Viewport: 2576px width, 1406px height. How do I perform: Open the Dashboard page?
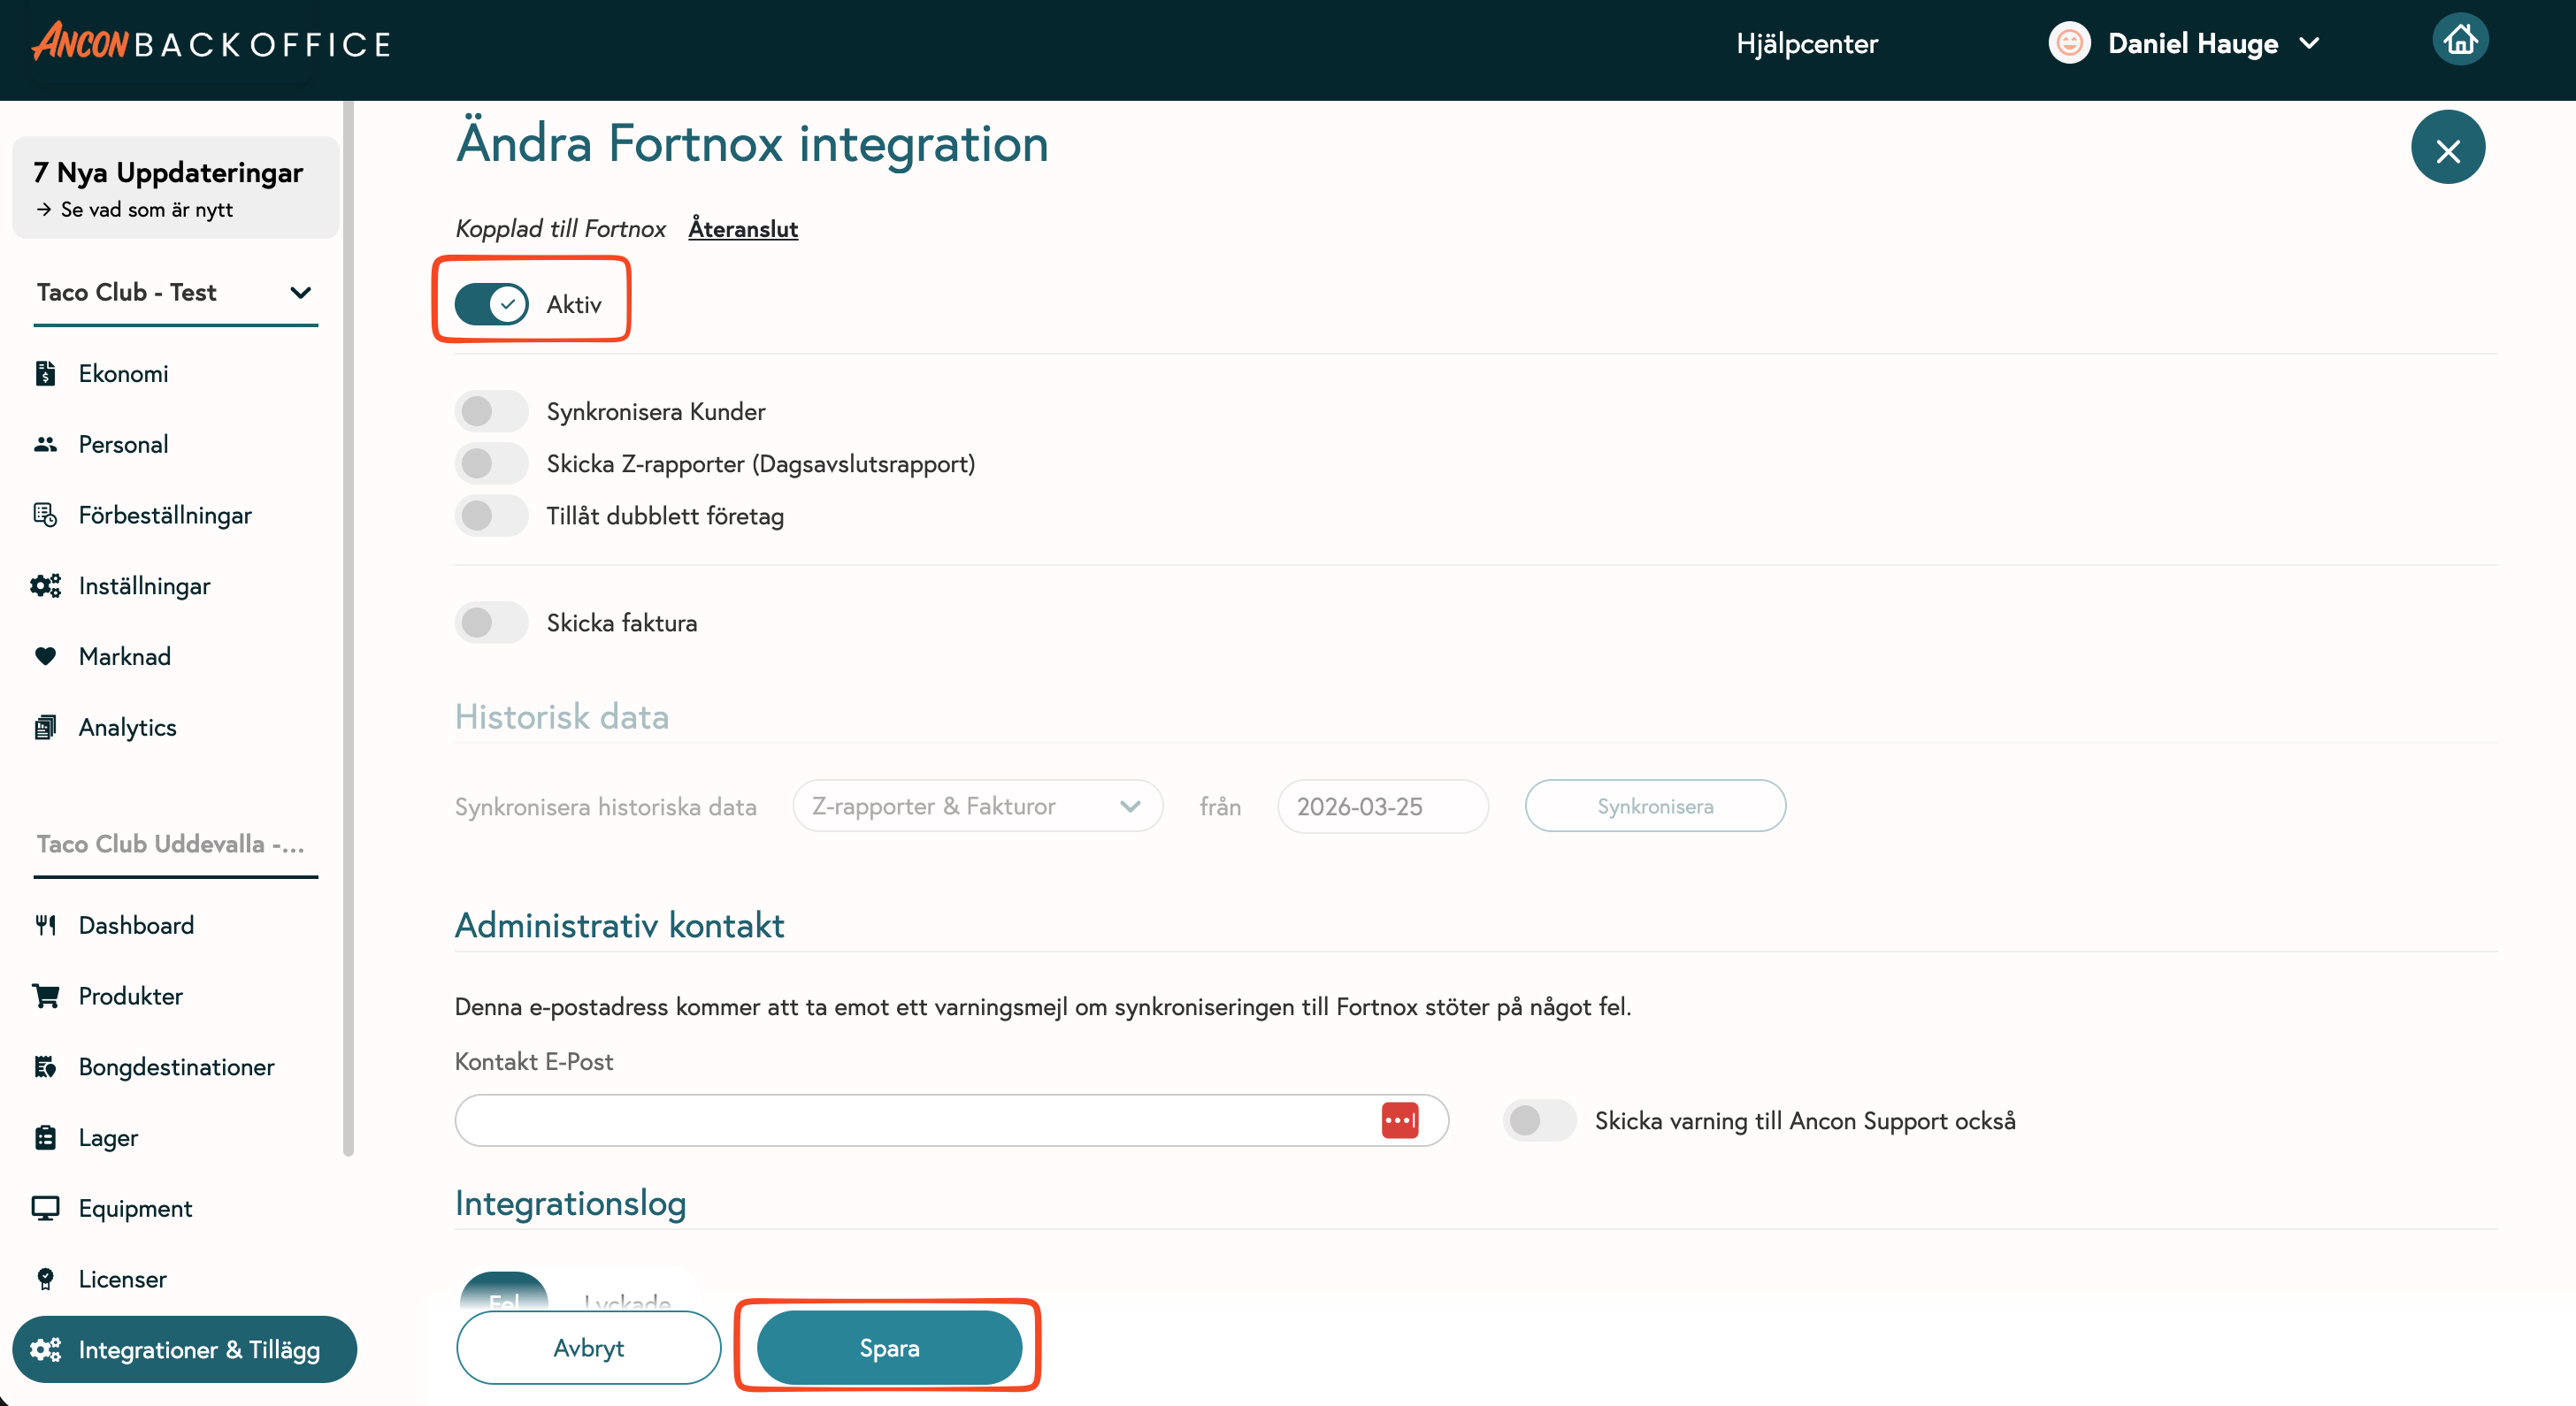(x=137, y=925)
